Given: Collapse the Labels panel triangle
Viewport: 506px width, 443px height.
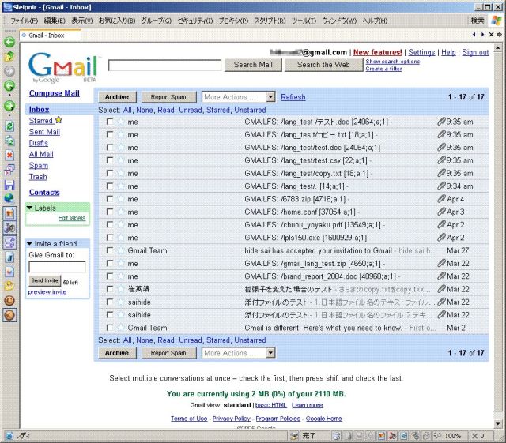Looking at the screenshot, I should point(30,208).
